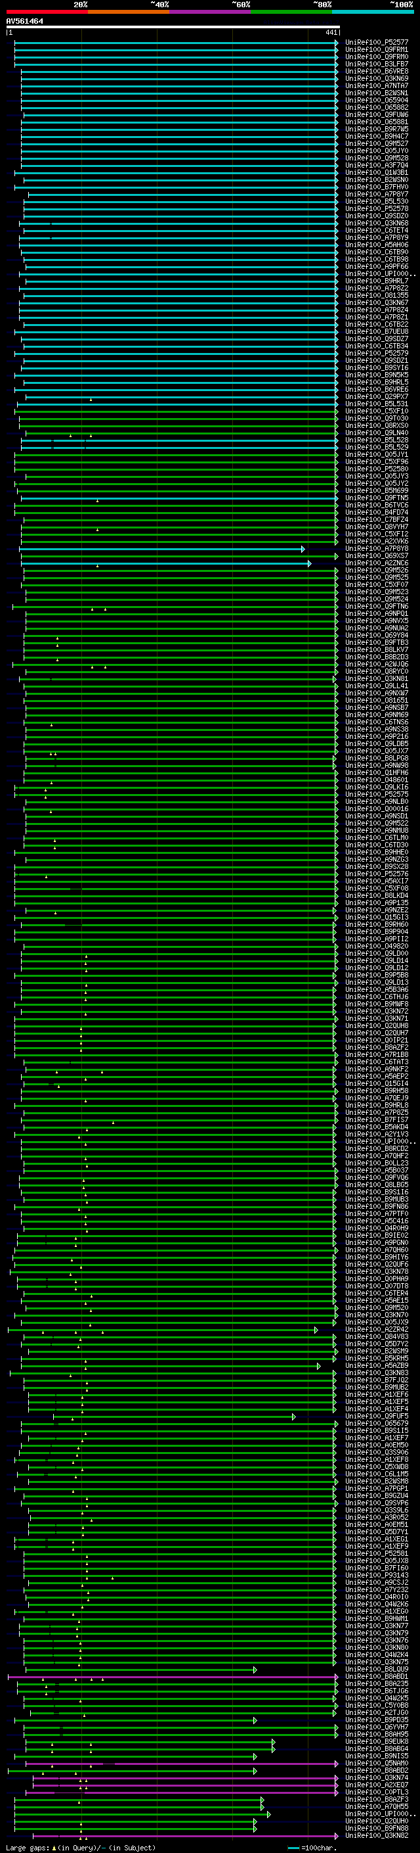Select label UniRef100_B9SYI6
Viewport: 420px width, 1853px height.
click(x=377, y=367)
